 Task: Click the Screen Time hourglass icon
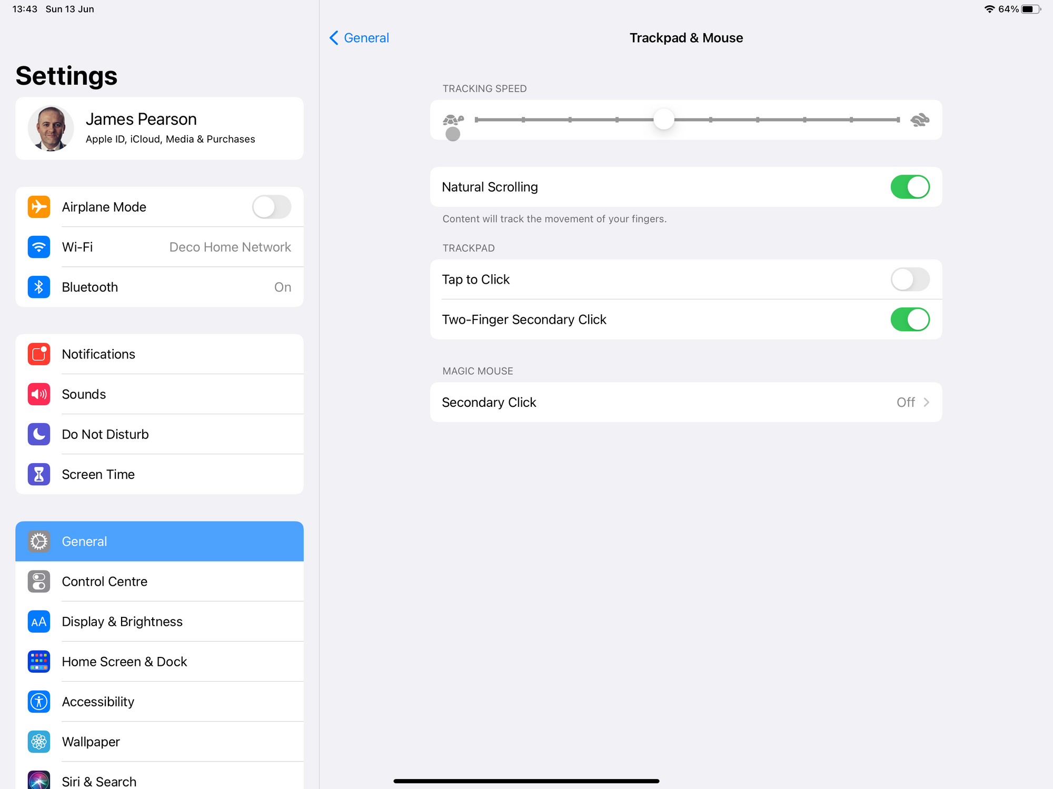(x=38, y=474)
